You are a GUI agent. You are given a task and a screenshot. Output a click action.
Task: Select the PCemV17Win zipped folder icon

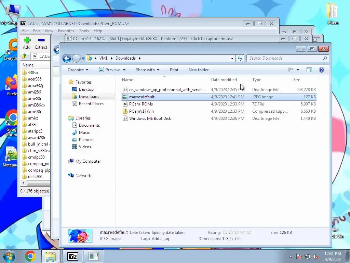tap(125, 111)
